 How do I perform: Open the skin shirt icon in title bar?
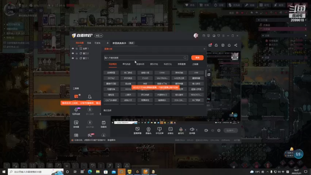point(218,36)
